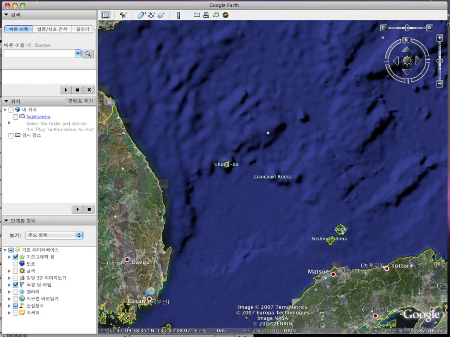
Task: Toggle the 관심장소 layer checkbox
Action: pyautogui.click(x=15, y=306)
